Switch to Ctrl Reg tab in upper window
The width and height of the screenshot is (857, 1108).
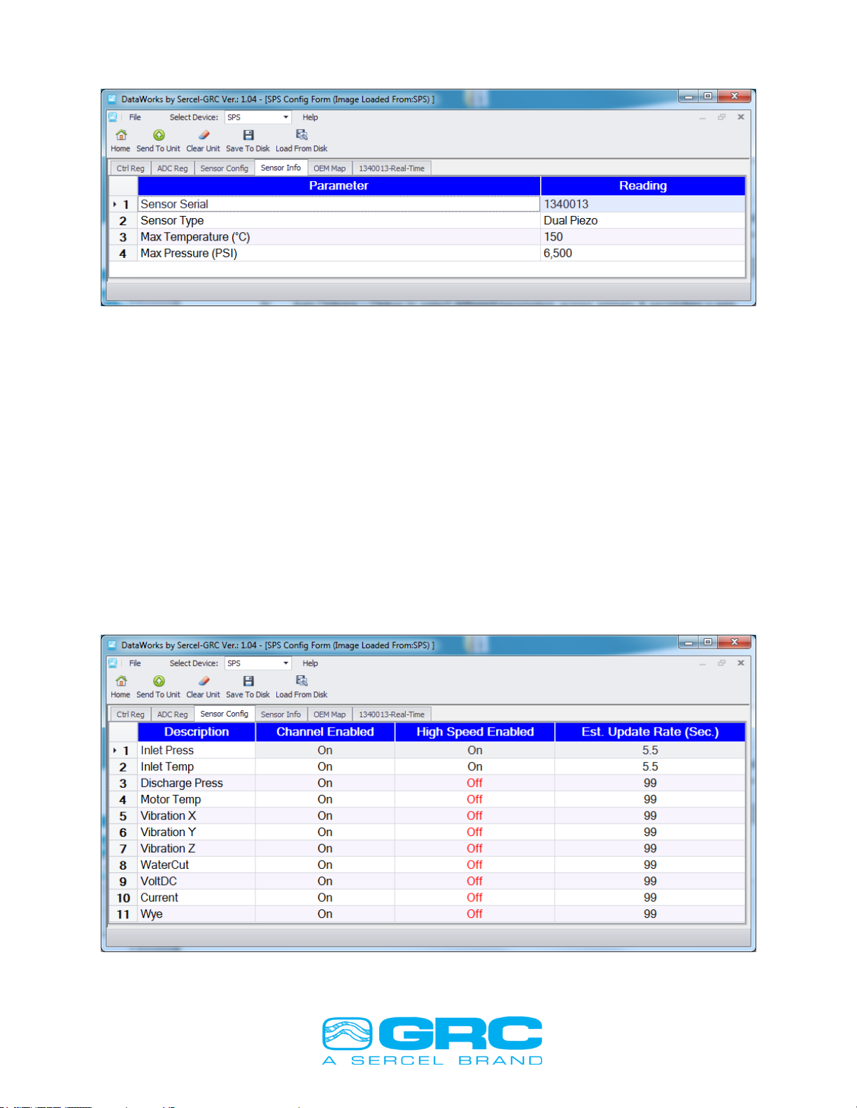130,168
